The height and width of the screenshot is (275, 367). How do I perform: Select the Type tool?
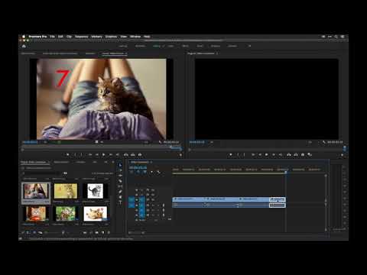click(120, 202)
